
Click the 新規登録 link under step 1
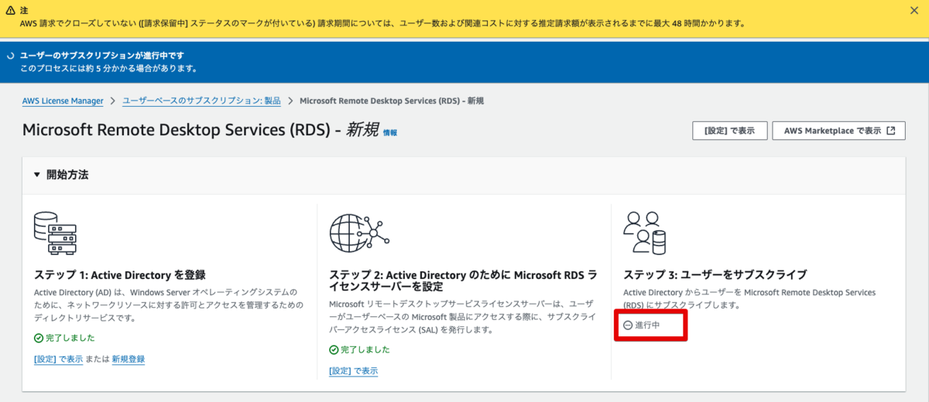click(x=129, y=359)
